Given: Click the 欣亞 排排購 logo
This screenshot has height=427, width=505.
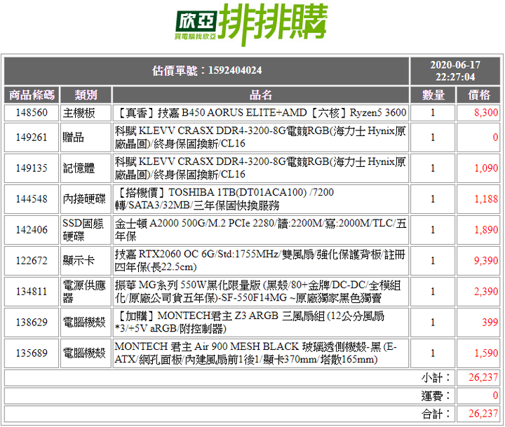Looking at the screenshot, I should pyautogui.click(x=252, y=24).
